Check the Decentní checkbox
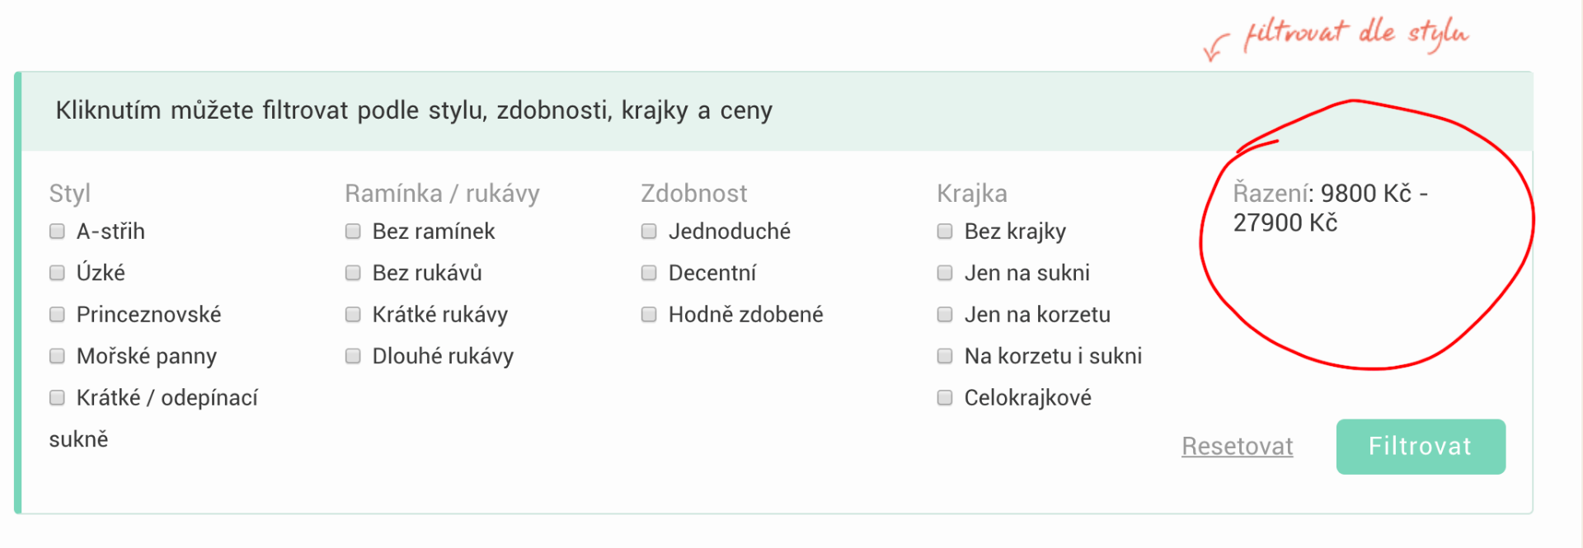The image size is (1583, 548). point(649,273)
